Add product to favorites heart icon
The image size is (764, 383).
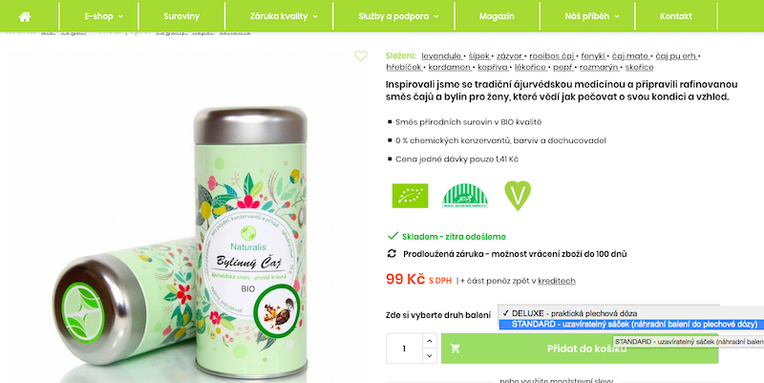(x=361, y=56)
